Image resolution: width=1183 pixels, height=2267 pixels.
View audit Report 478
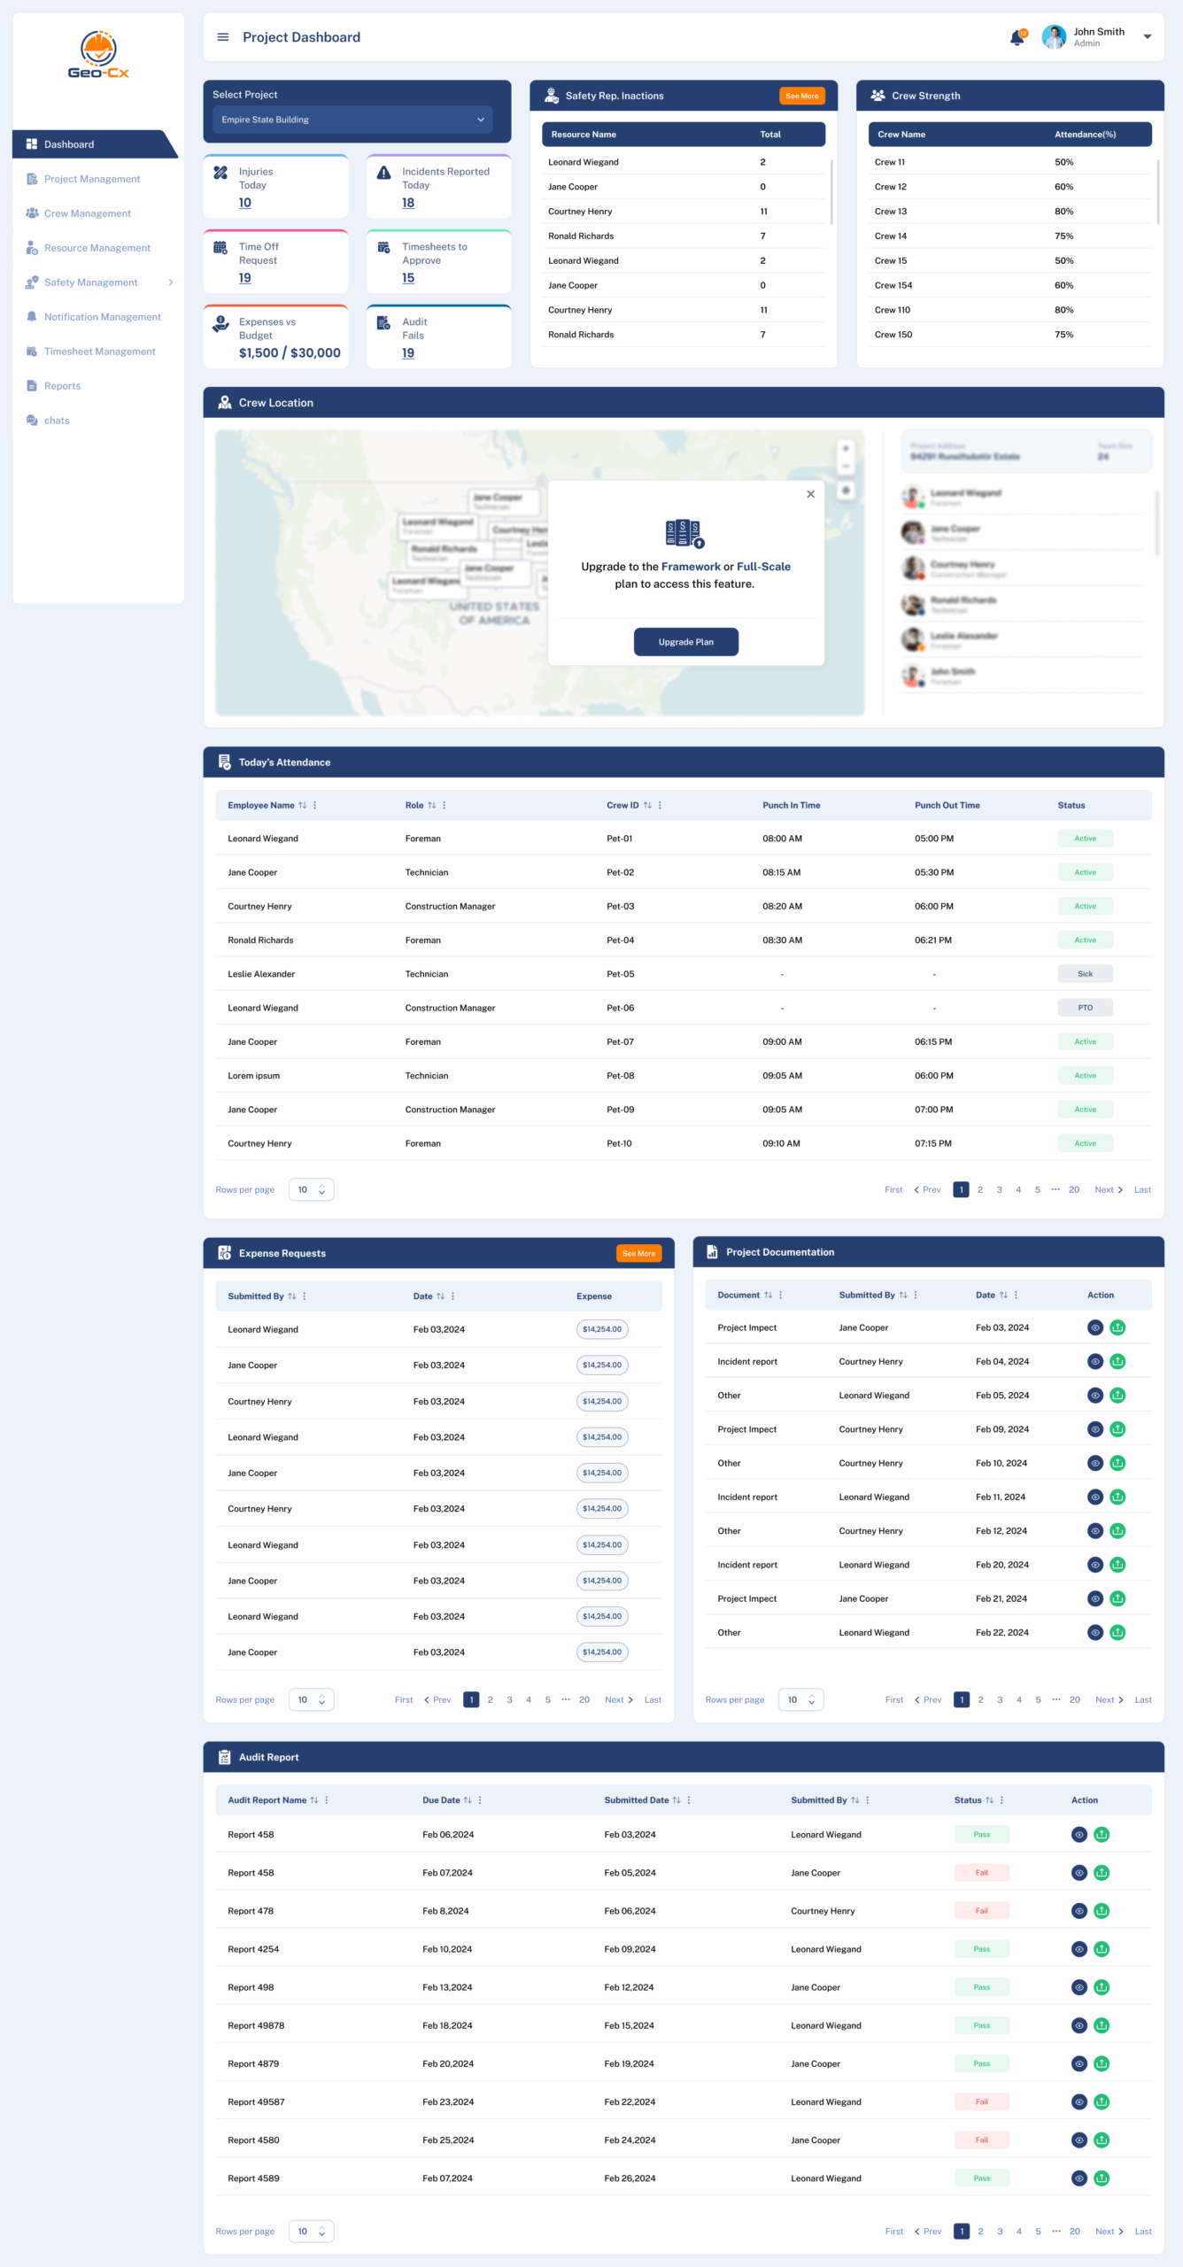(1079, 1911)
